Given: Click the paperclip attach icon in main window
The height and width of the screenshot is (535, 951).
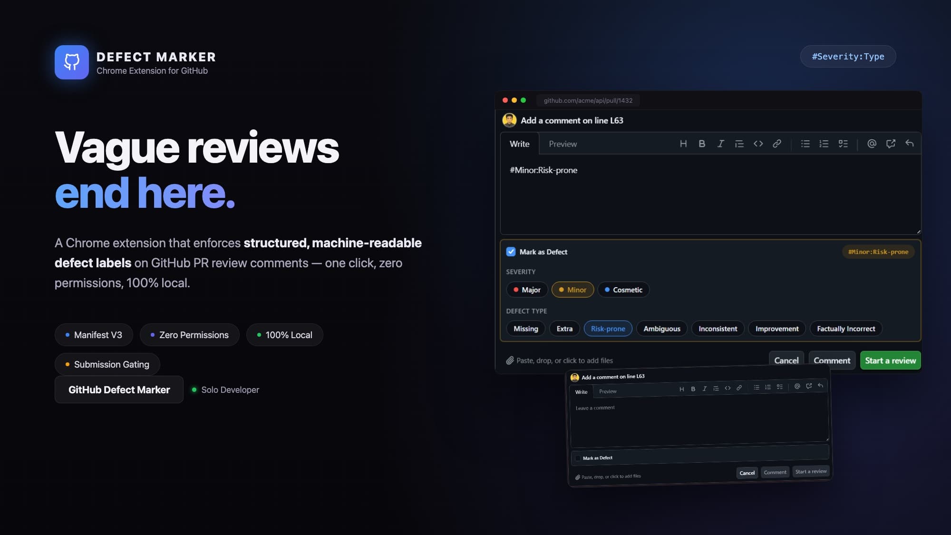Looking at the screenshot, I should (x=510, y=360).
